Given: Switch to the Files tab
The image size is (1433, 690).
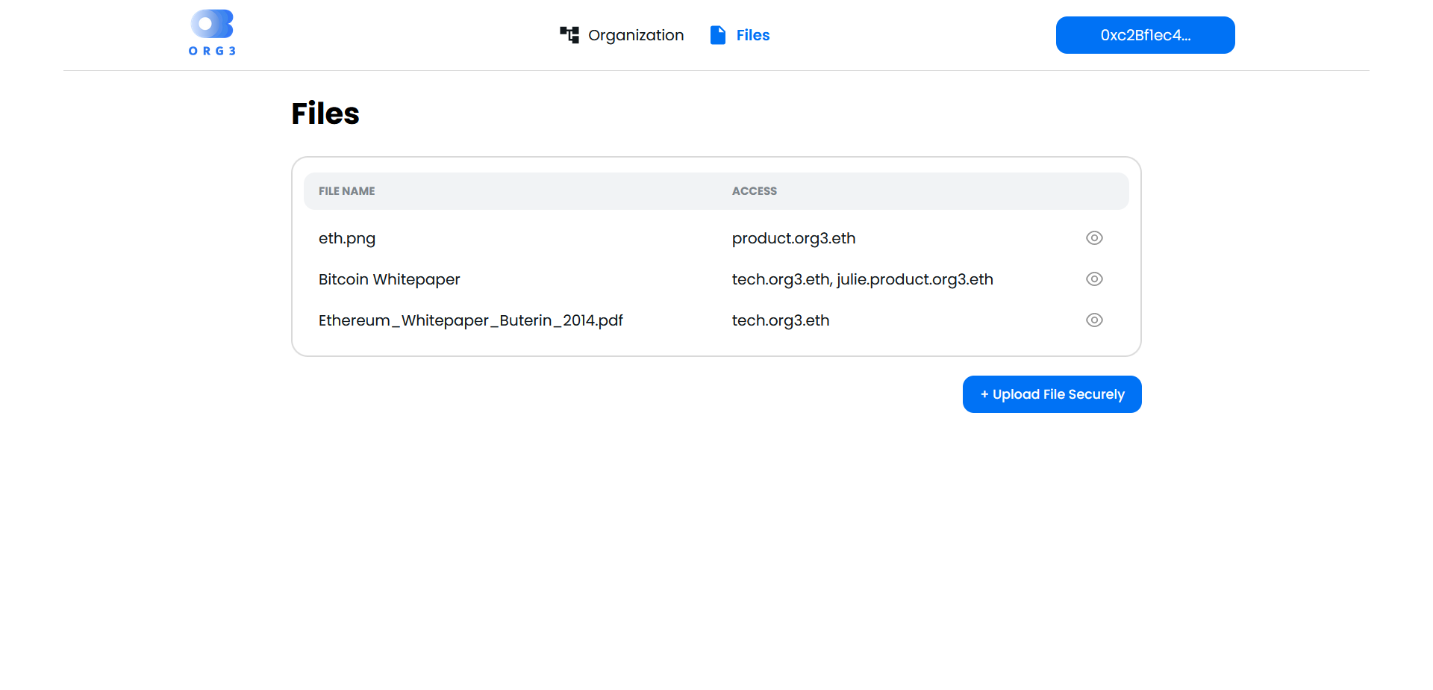Looking at the screenshot, I should (x=740, y=35).
